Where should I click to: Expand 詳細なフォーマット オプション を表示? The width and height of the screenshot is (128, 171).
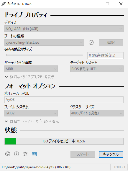coord(32,121)
